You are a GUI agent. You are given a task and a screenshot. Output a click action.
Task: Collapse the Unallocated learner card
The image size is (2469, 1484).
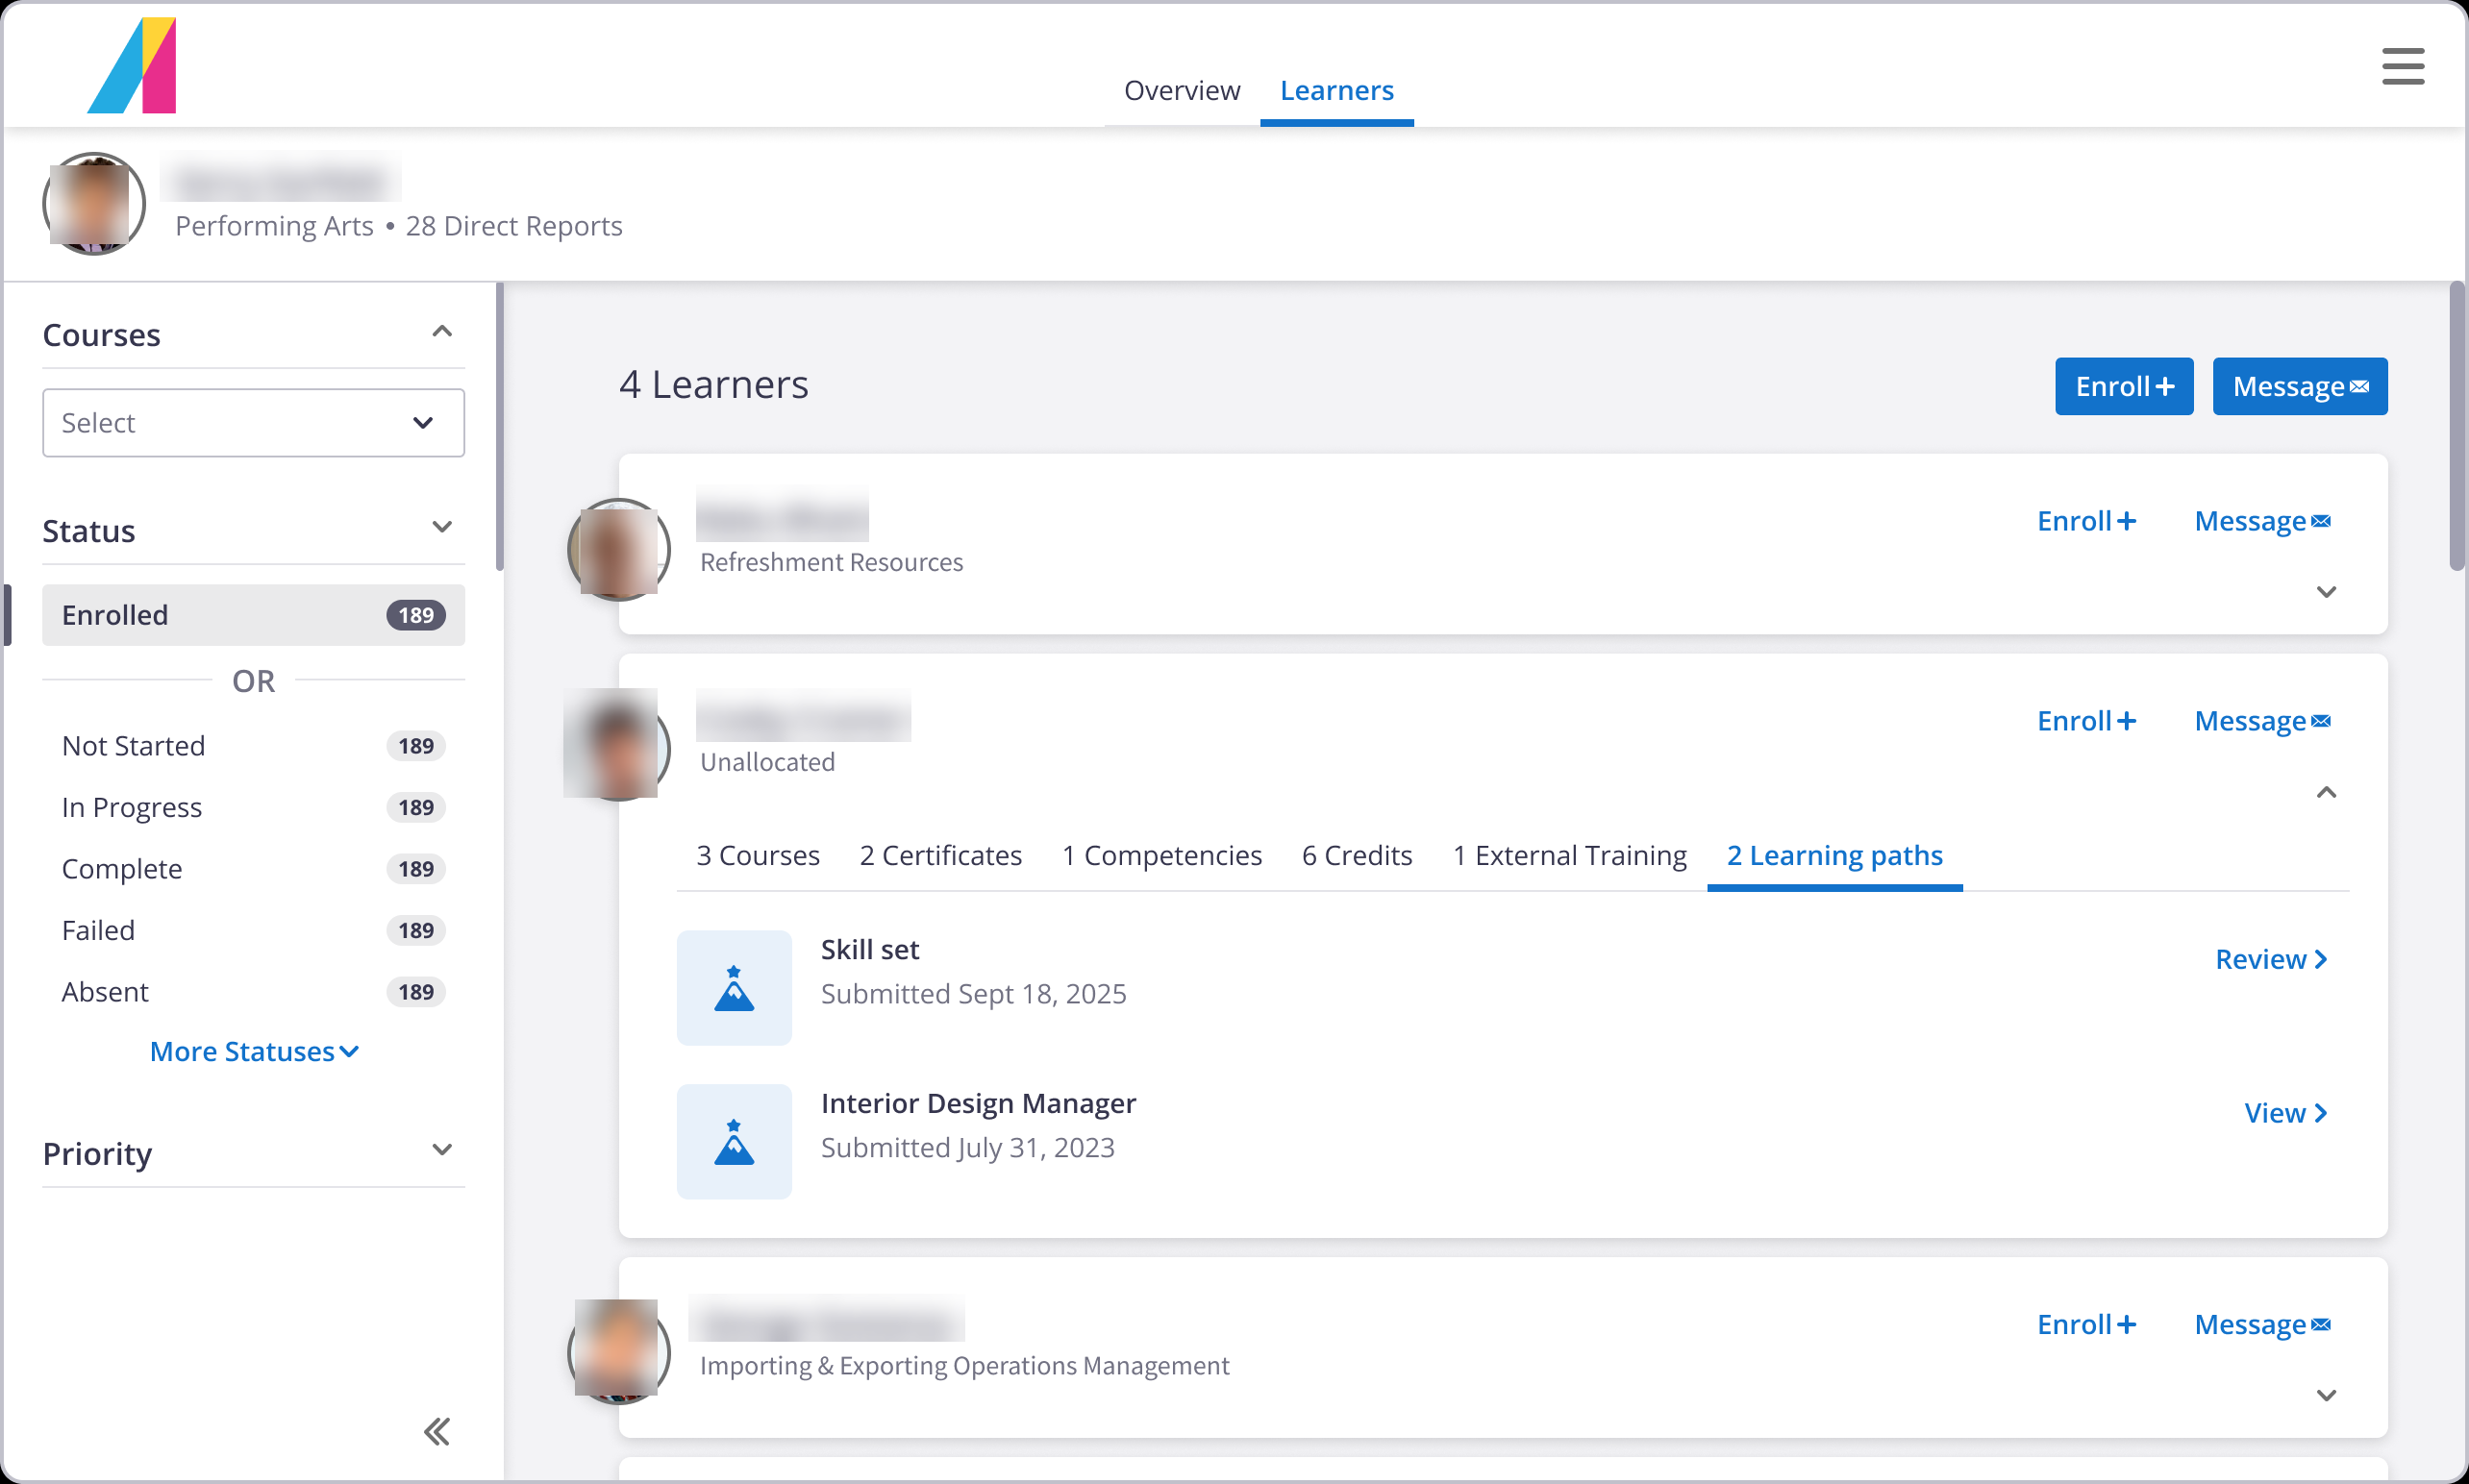pyautogui.click(x=2326, y=792)
